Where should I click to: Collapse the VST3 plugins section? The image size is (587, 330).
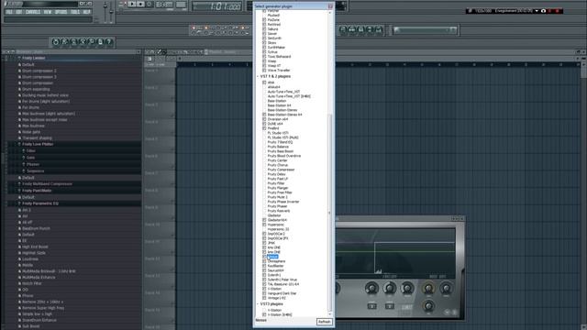tap(258, 303)
